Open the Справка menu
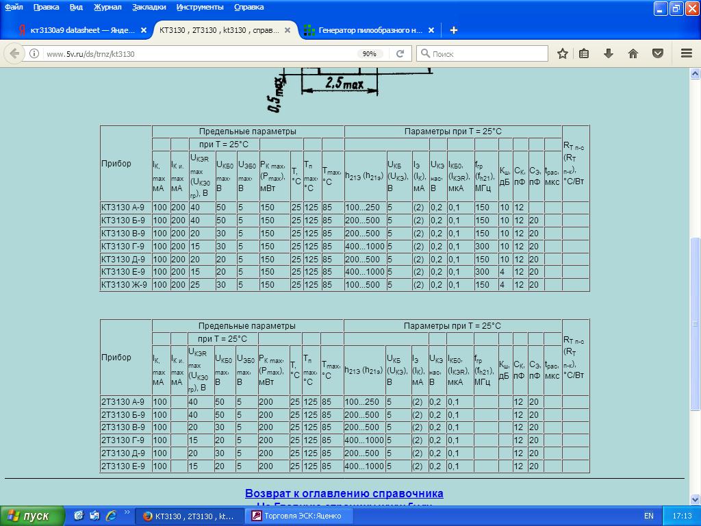Screen dimensions: 701x526 (249, 7)
